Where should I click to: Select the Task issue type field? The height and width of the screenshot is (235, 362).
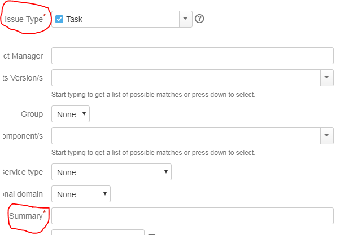(x=122, y=19)
